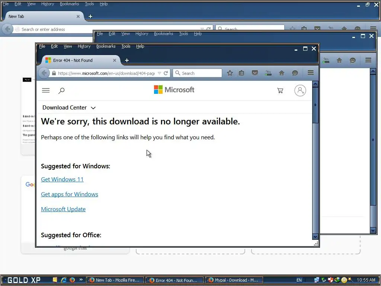This screenshot has width=381, height=286.
Task: Open the Microsoft Update link
Action: 63,209
